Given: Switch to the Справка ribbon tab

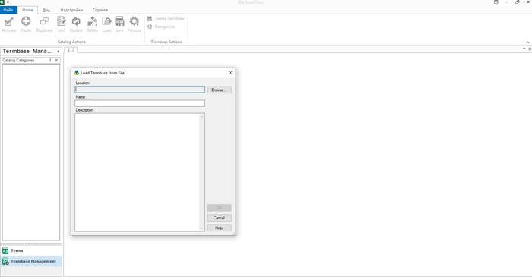Looking at the screenshot, I should pos(100,10).
